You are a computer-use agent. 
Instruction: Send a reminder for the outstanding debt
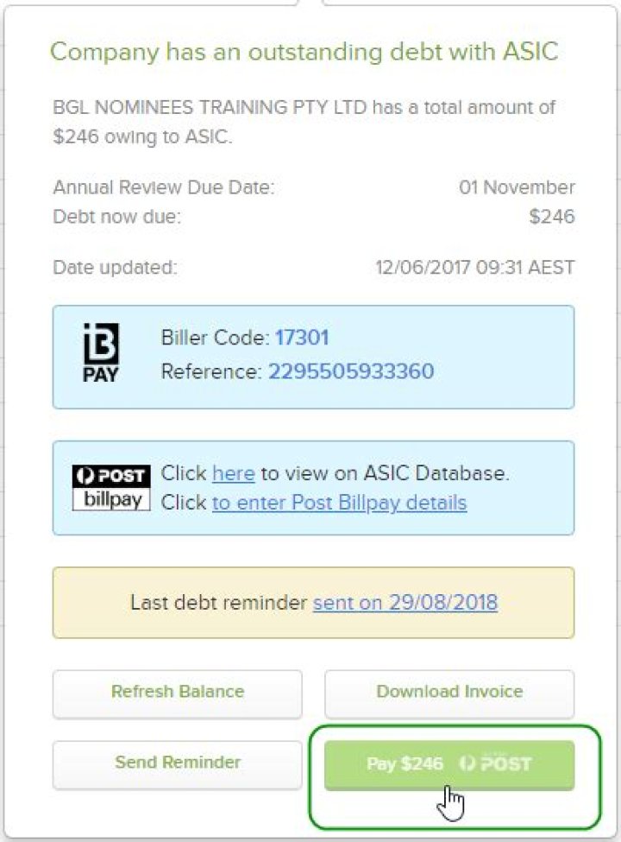pos(177,763)
